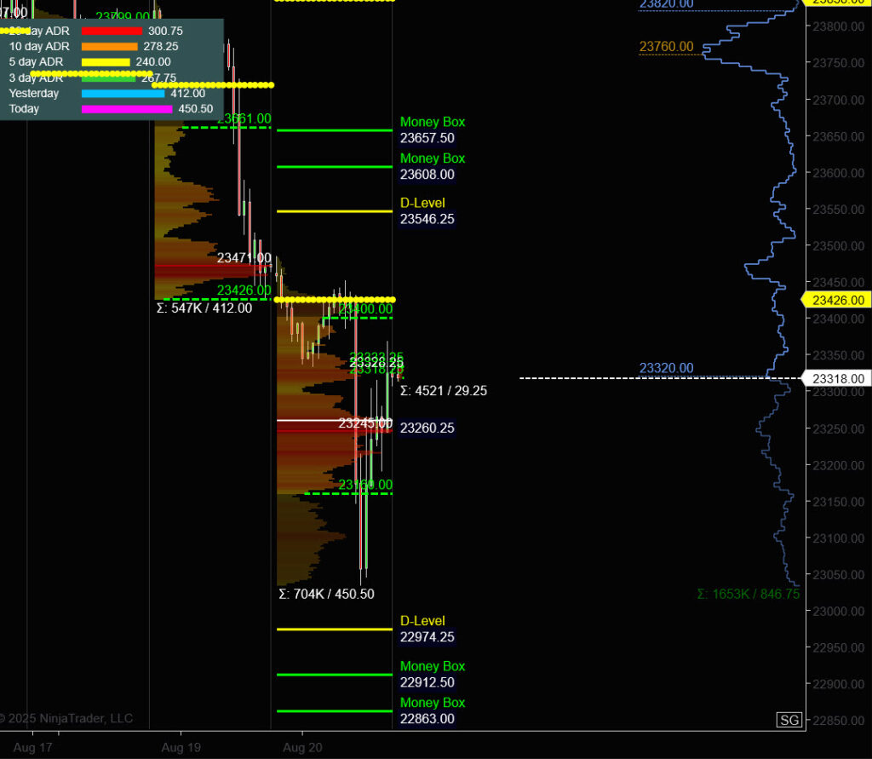The width and height of the screenshot is (872, 759).
Task: Click the blue Yesterday range bar
Action: coord(123,94)
